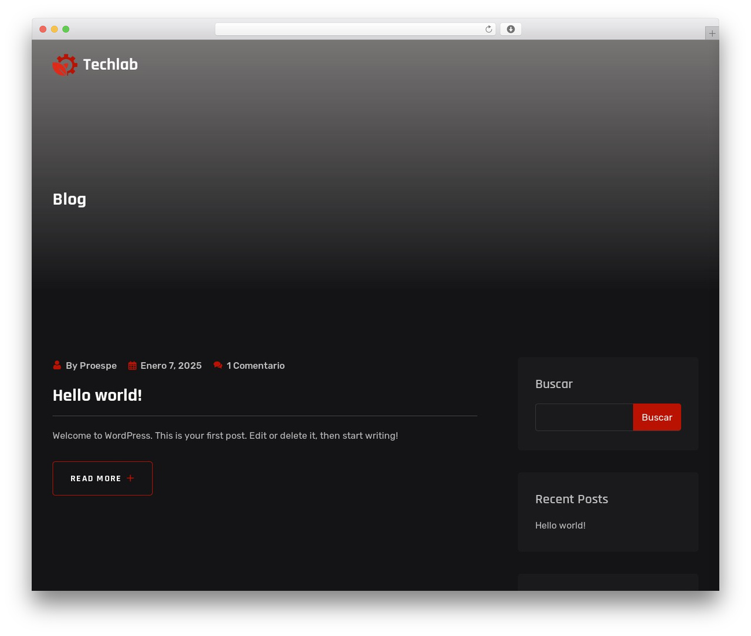Screen dimensions: 751x636
Task: View the 1 Comentario link
Action: tap(255, 366)
